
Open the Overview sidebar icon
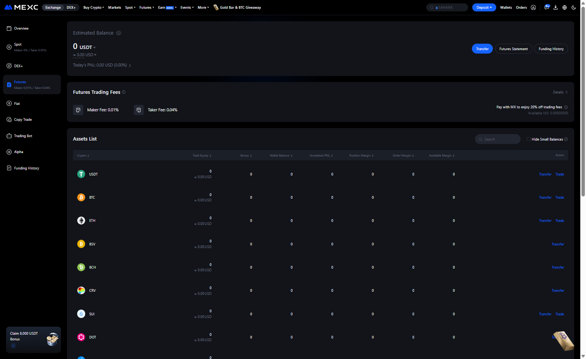pyautogui.click(x=9, y=28)
